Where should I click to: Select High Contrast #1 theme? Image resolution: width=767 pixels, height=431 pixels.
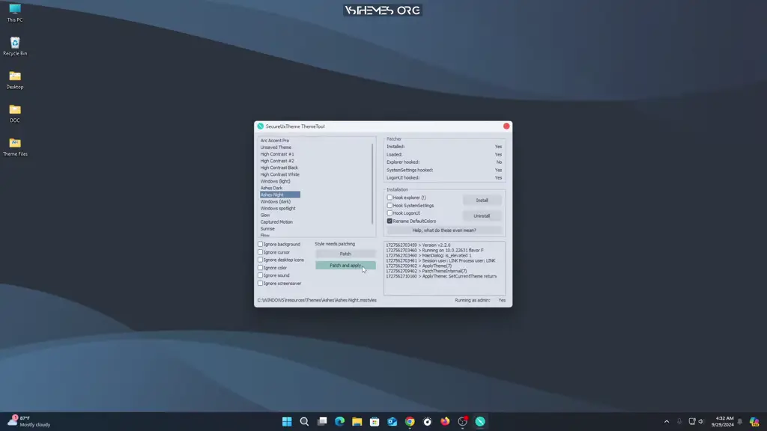[277, 154]
